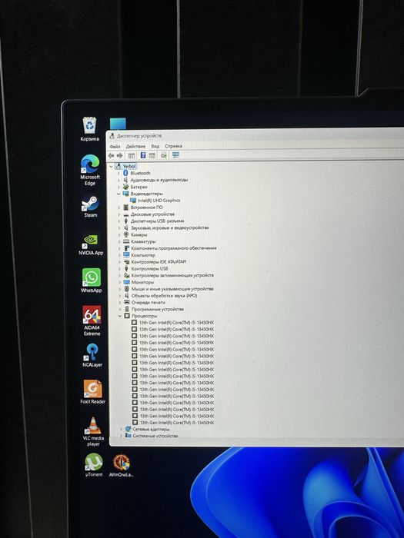Open the NCALayer desktop icon

(x=92, y=355)
